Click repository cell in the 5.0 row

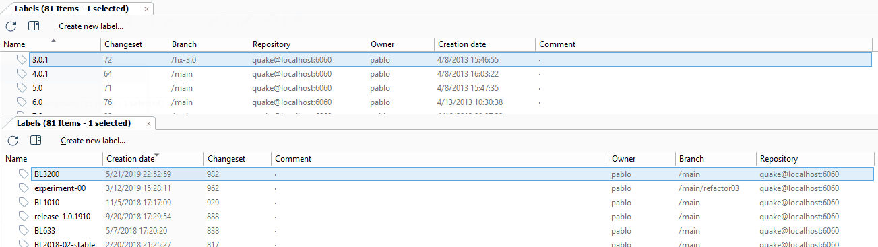[x=292, y=88]
